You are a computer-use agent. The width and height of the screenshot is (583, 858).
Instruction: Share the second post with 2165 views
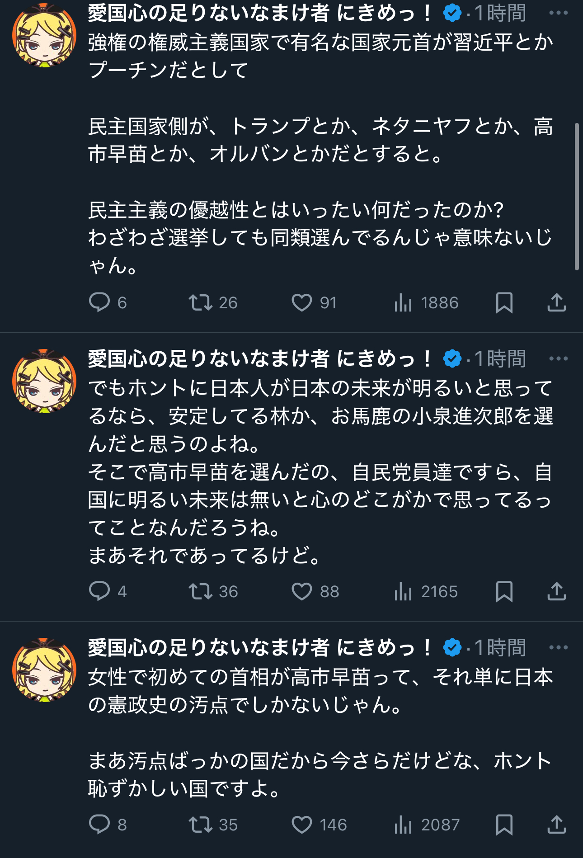556,591
